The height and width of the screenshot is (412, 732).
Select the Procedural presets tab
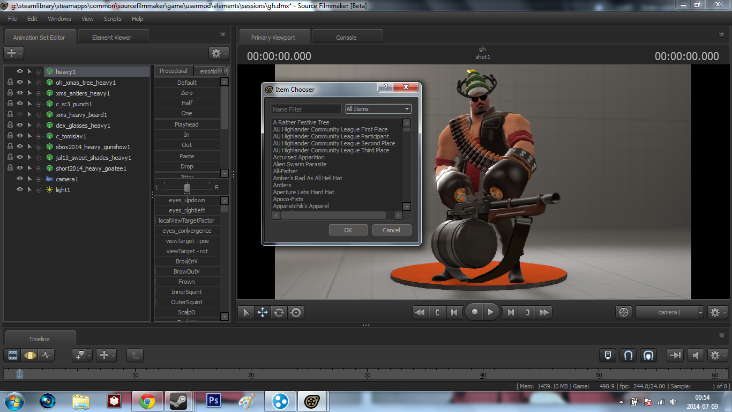tap(174, 71)
